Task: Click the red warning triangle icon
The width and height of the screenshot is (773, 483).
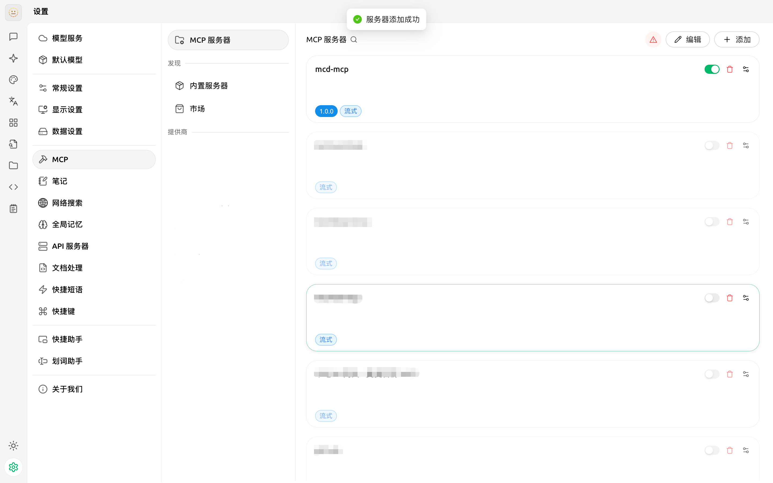Action: coord(653,40)
